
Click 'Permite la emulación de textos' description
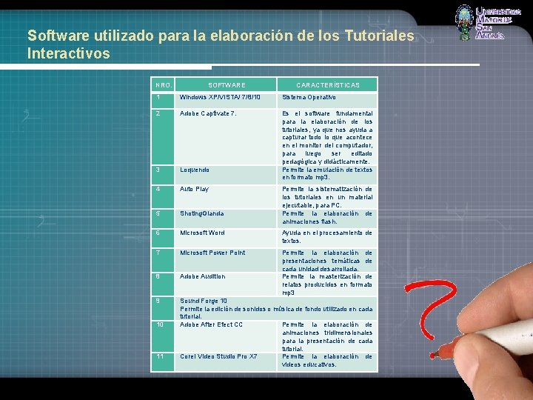(327, 175)
